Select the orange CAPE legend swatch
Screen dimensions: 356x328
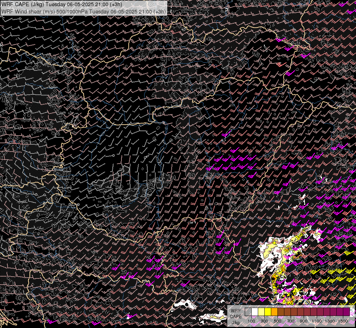click(274, 312)
